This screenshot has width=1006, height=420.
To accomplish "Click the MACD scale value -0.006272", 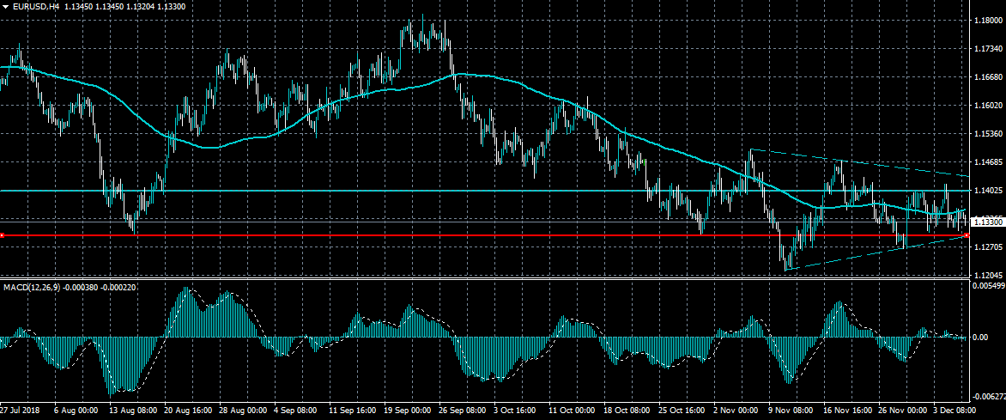I will [x=989, y=397].
